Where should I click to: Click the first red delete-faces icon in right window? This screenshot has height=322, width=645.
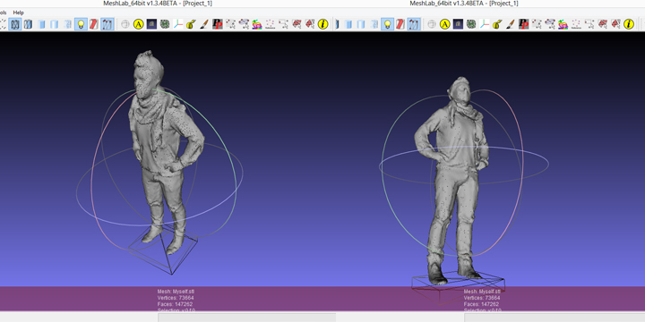click(x=602, y=24)
